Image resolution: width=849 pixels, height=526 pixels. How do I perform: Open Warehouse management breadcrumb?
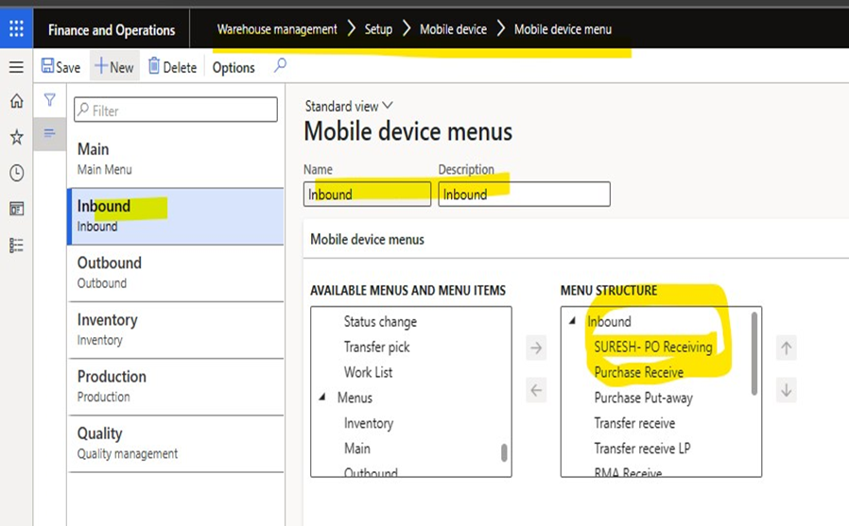point(277,29)
